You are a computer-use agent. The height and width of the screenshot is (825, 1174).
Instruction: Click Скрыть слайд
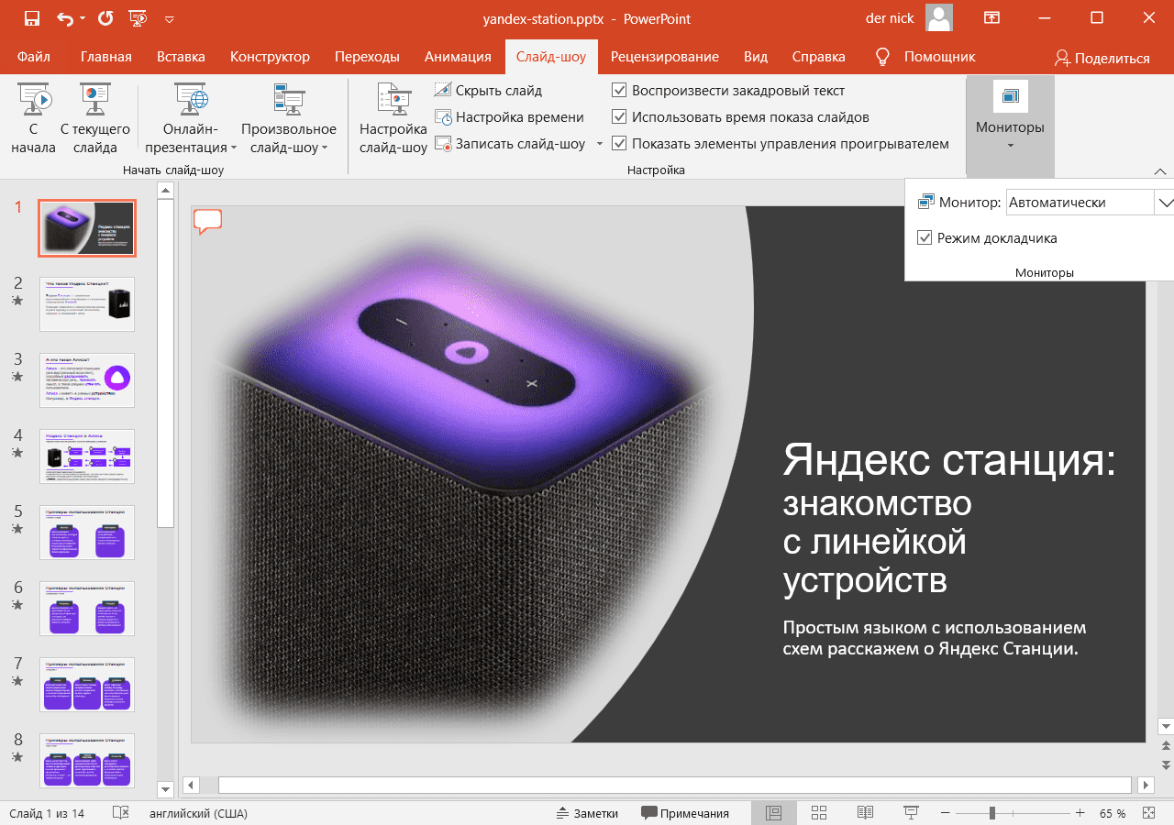(x=489, y=91)
